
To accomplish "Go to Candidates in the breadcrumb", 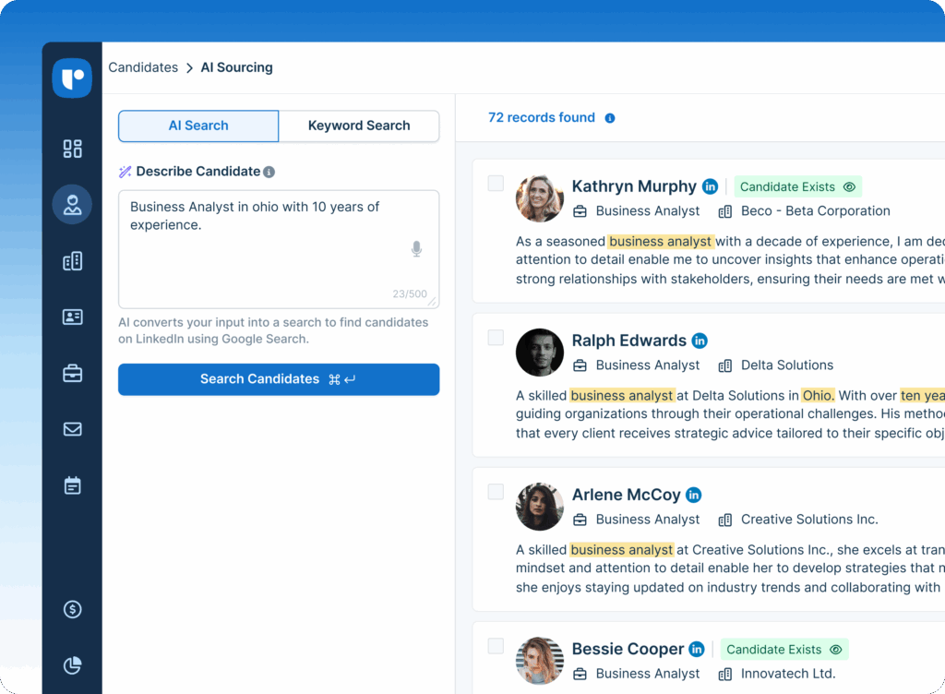I will [143, 67].
